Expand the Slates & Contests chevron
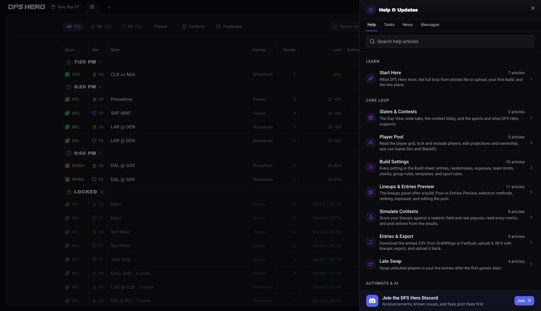 [x=531, y=118]
